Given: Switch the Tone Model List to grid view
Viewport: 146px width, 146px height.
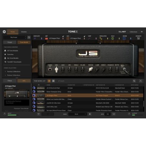Looking at the screenshot, I should [x=53, y=81].
